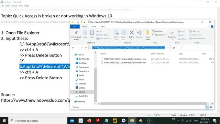Switch to details view layout icon
This screenshot has height=124, width=220.
pos(207,107)
